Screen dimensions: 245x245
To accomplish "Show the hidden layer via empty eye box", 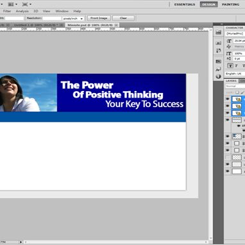I will point(228,157).
